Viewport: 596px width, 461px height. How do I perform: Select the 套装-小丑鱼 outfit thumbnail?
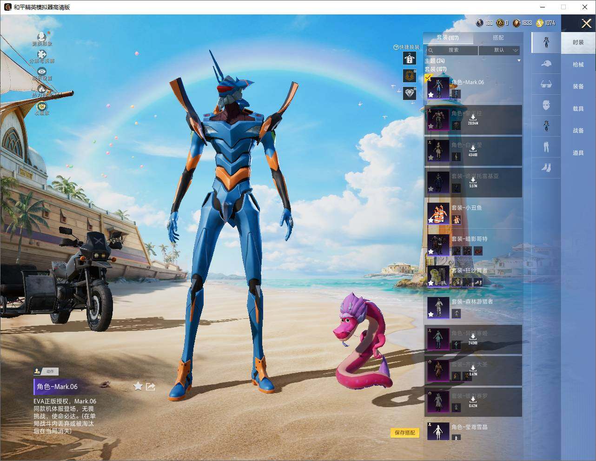438,214
